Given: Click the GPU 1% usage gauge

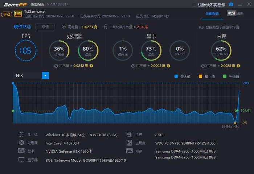Looking at the screenshot, I should [x=123, y=50].
